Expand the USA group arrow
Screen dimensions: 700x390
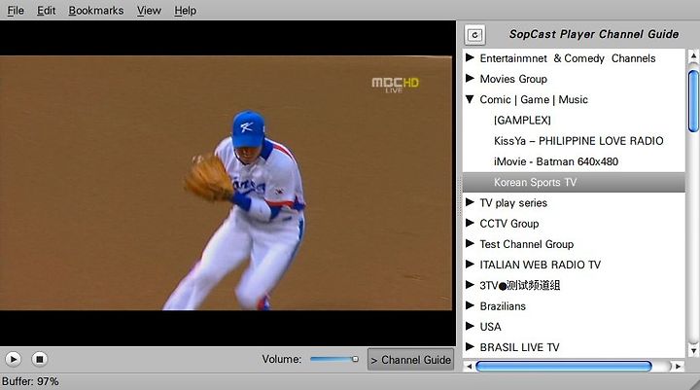(x=470, y=326)
